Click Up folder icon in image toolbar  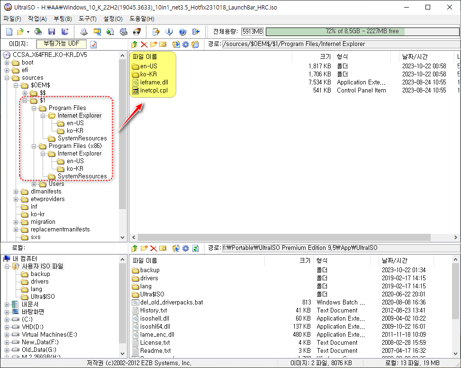[x=135, y=45]
